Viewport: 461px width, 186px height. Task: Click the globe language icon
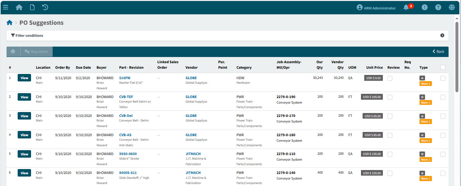click(452, 7)
